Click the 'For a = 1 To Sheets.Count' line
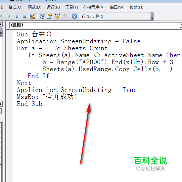This screenshot has width=182, height=182. pos(62,48)
